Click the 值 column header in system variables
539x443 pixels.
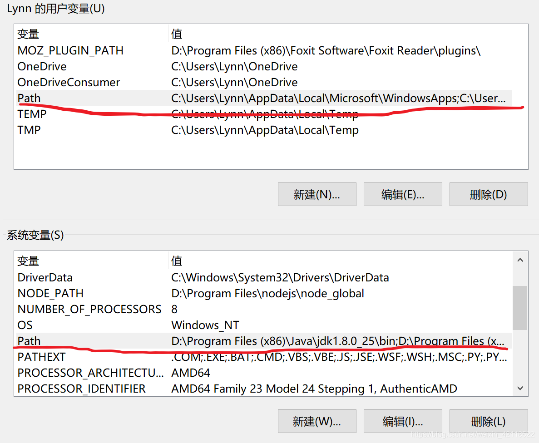(x=340, y=261)
